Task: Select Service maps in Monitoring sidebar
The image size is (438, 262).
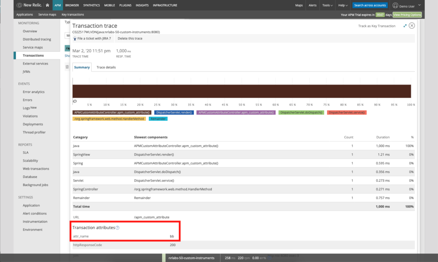Action: (33, 47)
